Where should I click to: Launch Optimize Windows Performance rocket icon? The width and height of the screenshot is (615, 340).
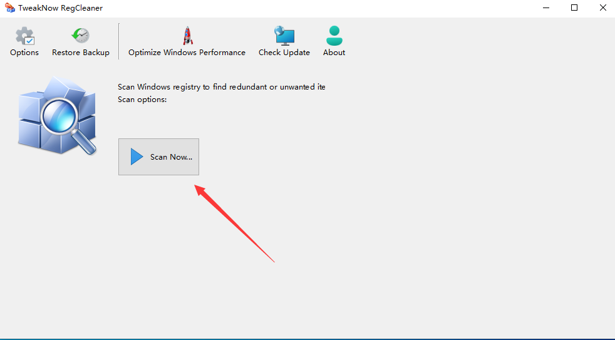click(188, 36)
